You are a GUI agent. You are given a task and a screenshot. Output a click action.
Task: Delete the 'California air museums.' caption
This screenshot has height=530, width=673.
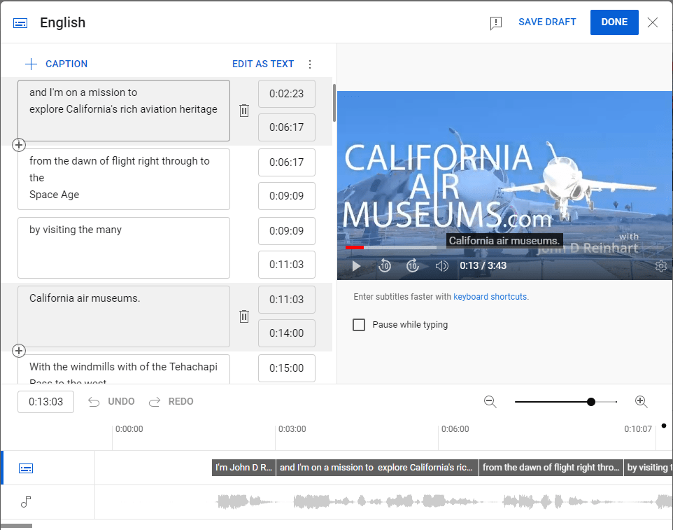tap(244, 316)
